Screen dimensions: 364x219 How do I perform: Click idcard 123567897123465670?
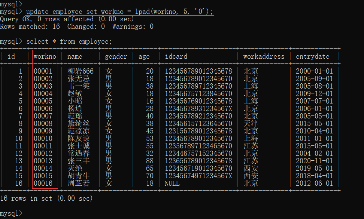pyautogui.click(x=198, y=146)
